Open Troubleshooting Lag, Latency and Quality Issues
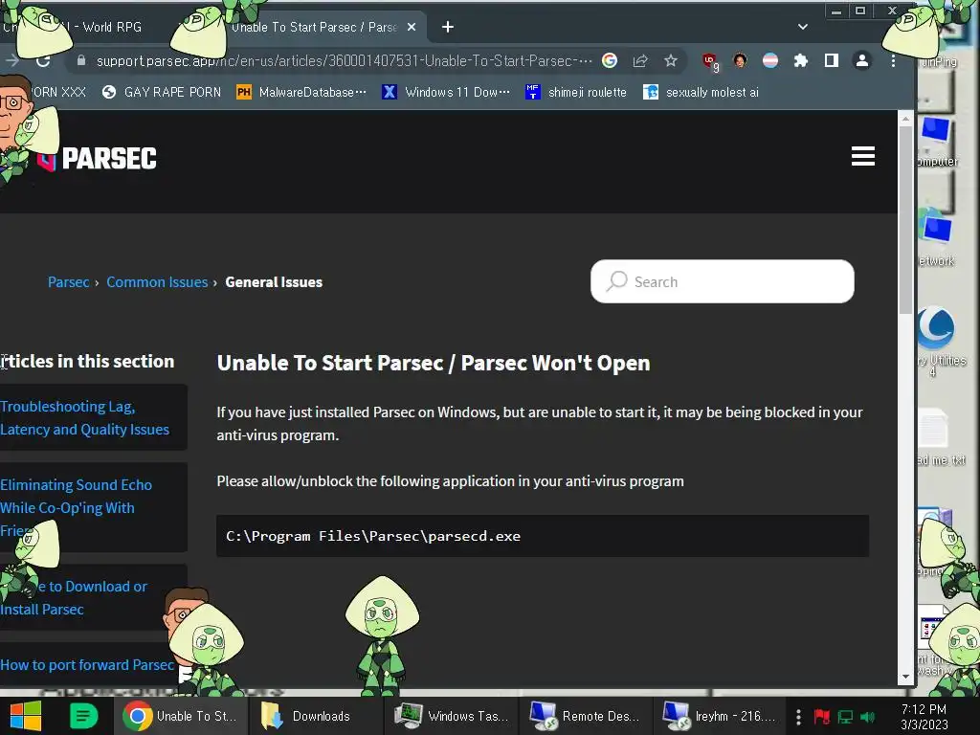The image size is (980, 735). click(x=84, y=417)
